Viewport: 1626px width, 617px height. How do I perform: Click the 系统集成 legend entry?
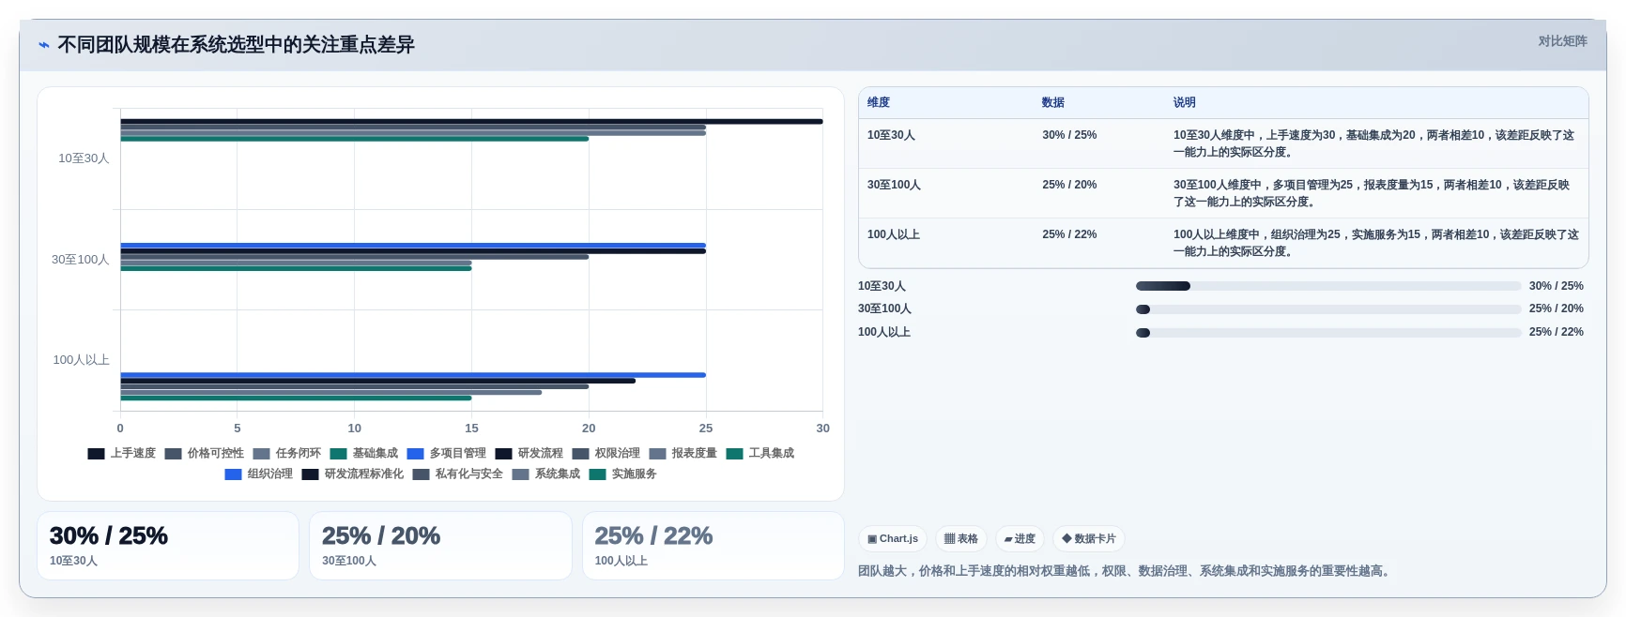pyautogui.click(x=546, y=474)
